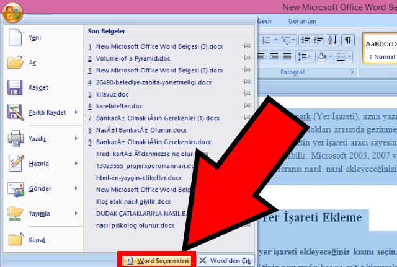Open nasıl psikolog olunur.docx

point(135,225)
